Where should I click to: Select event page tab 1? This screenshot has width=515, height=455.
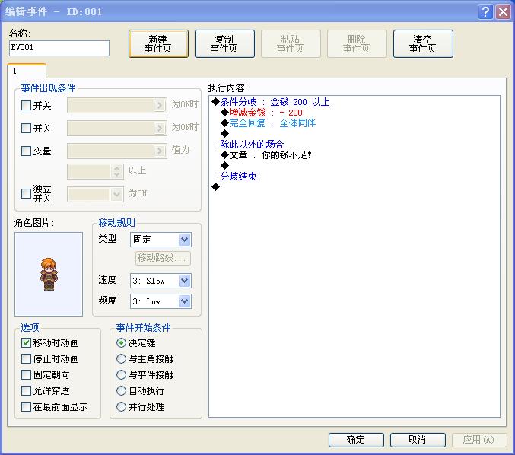point(27,71)
